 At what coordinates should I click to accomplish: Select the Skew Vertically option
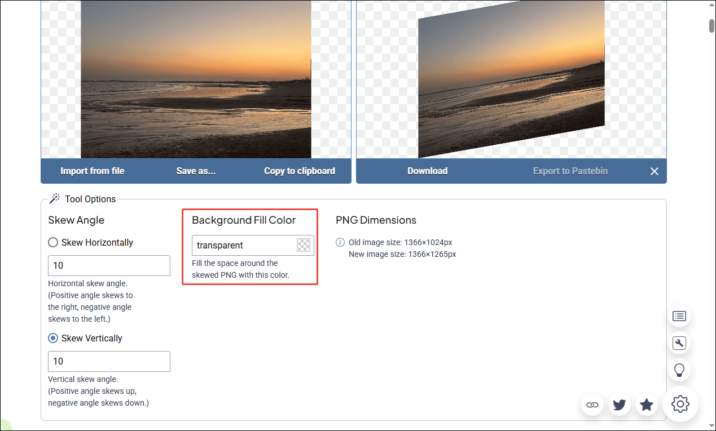click(x=52, y=337)
